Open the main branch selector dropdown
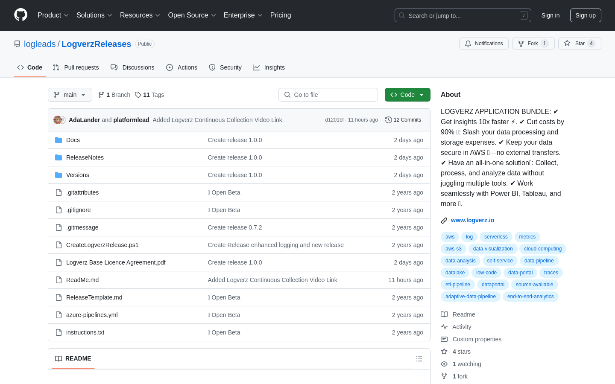Screen dimensions: 615x384 point(70,95)
